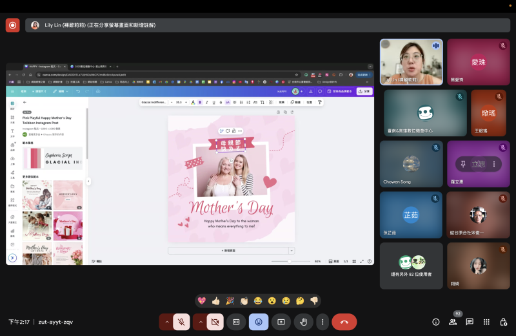Show the people list with 92 participants

[453, 322]
